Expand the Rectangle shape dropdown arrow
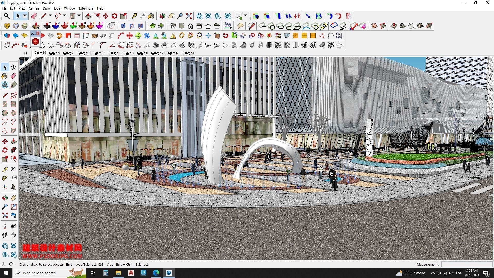The image size is (494, 278). point(79,16)
